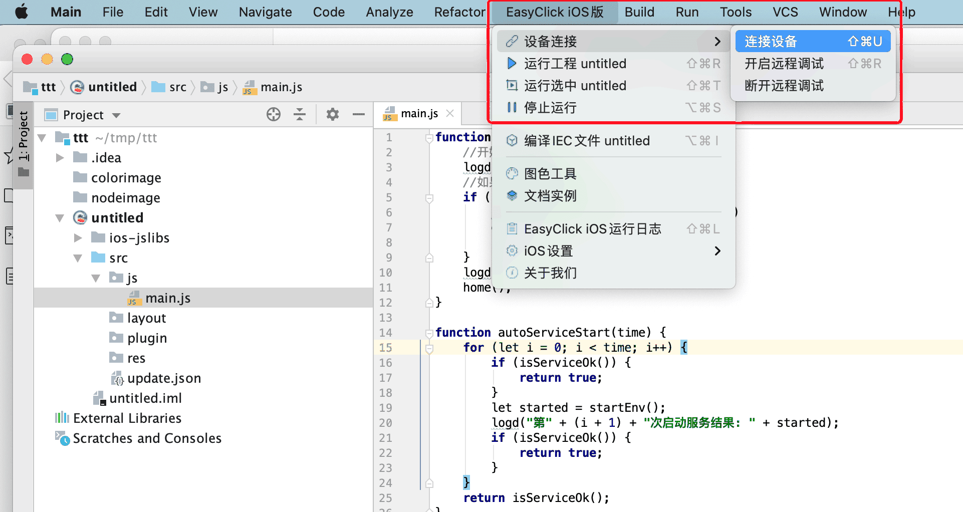Screen dimensions: 963x512
Task: Choose 断开远程调试 option
Action: pyautogui.click(x=813, y=86)
